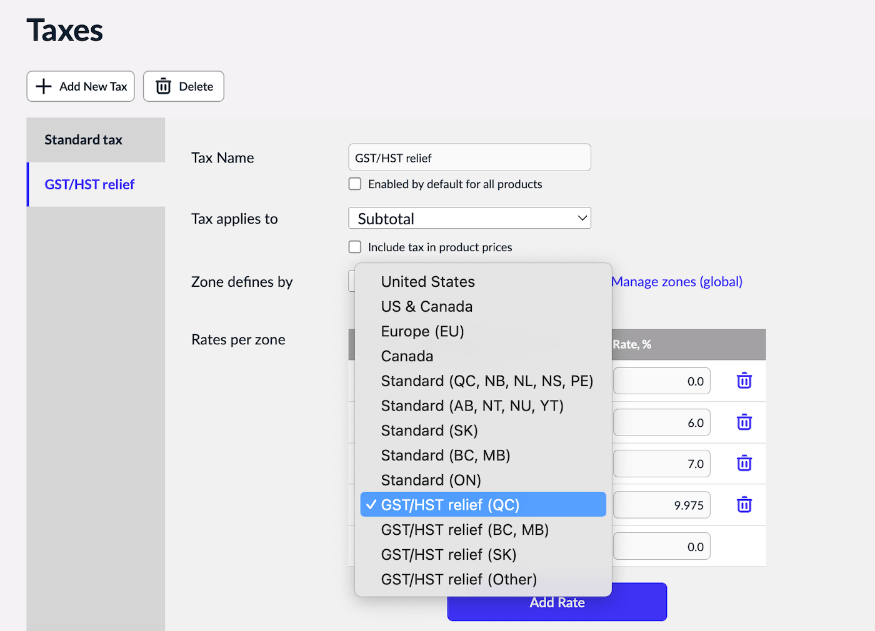Click trash icon beside the 6.0 rate
The image size is (875, 631).
744,422
